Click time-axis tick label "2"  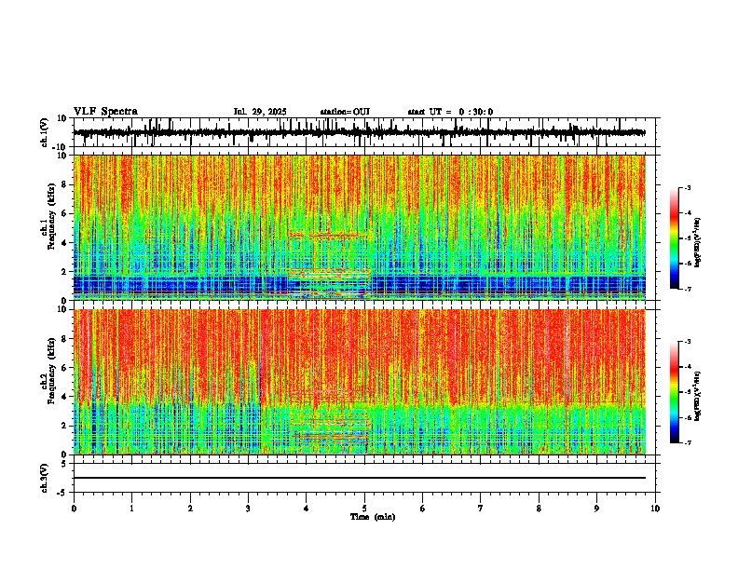pyautogui.click(x=190, y=509)
